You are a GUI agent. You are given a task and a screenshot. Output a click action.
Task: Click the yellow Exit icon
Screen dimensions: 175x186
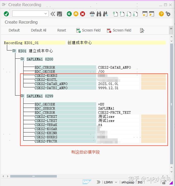point(76,14)
